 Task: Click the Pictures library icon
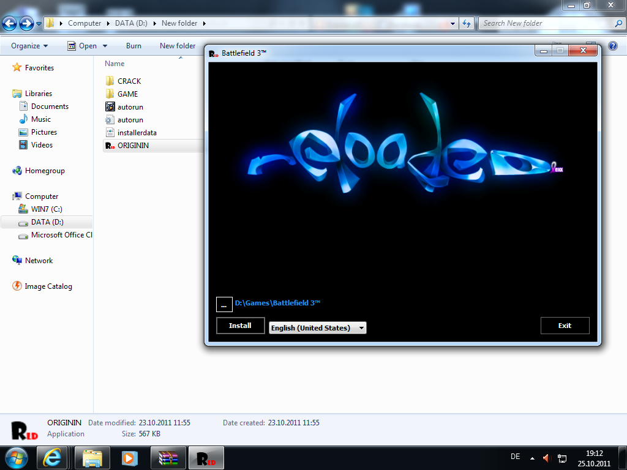coord(23,132)
